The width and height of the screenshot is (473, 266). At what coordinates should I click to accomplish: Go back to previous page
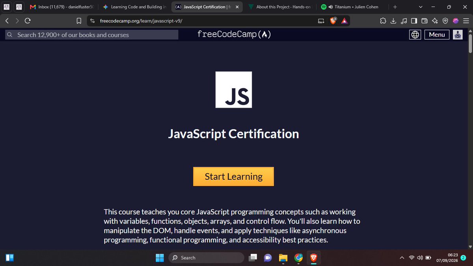(x=7, y=21)
